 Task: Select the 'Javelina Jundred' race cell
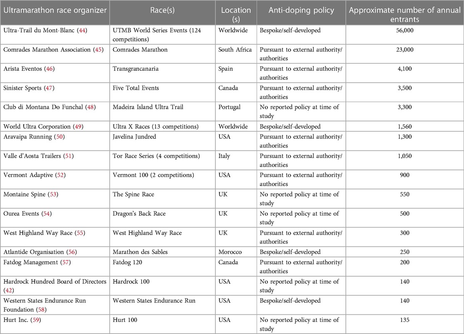tap(163, 141)
